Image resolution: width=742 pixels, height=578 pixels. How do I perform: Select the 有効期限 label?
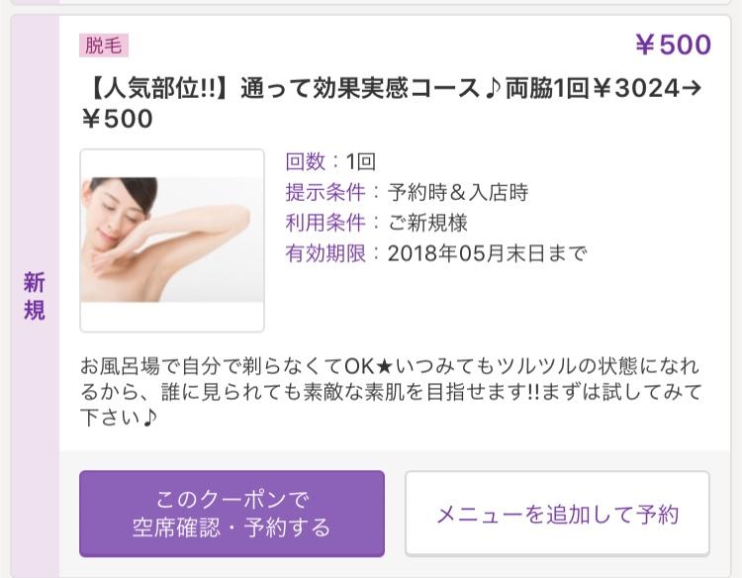coord(325,253)
